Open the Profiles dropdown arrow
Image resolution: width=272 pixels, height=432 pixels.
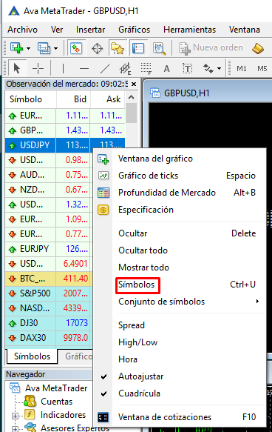point(55,48)
